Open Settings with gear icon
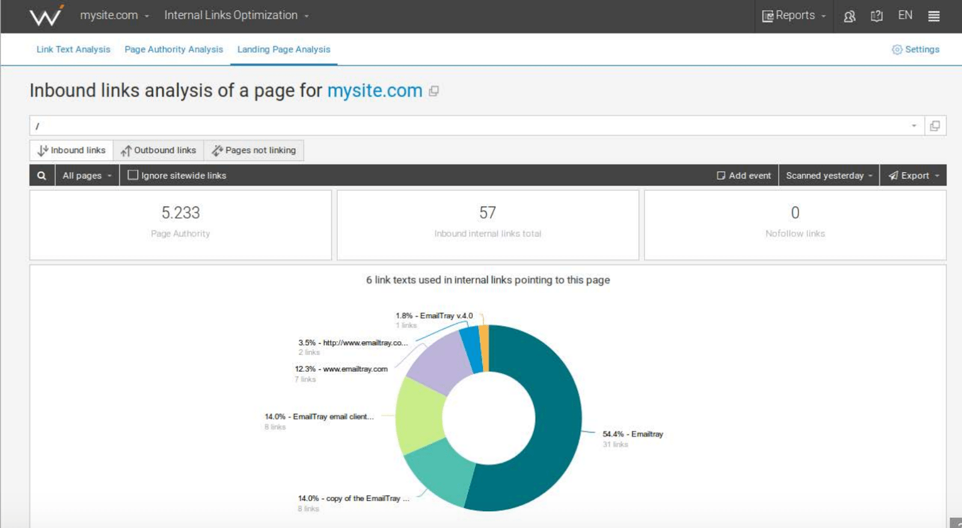This screenshot has width=962, height=528. pyautogui.click(x=915, y=49)
